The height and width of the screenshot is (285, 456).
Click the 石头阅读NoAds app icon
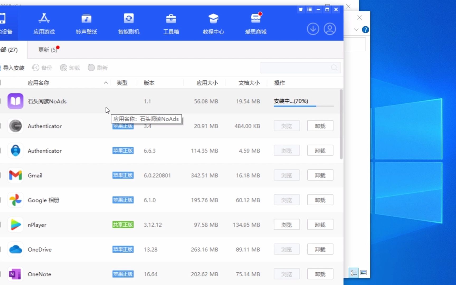tap(15, 101)
